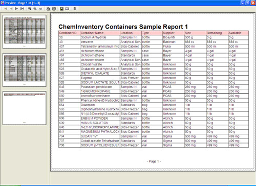Click the benzene container name cell
256x186 pixels.
(100, 42)
